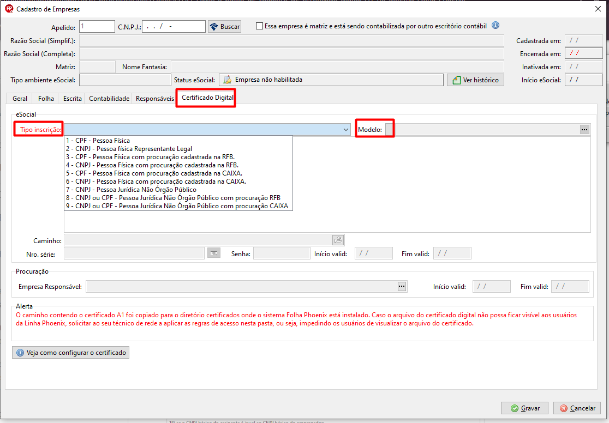Click the Matriz input field
The width and height of the screenshot is (609, 423).
[x=98, y=67]
